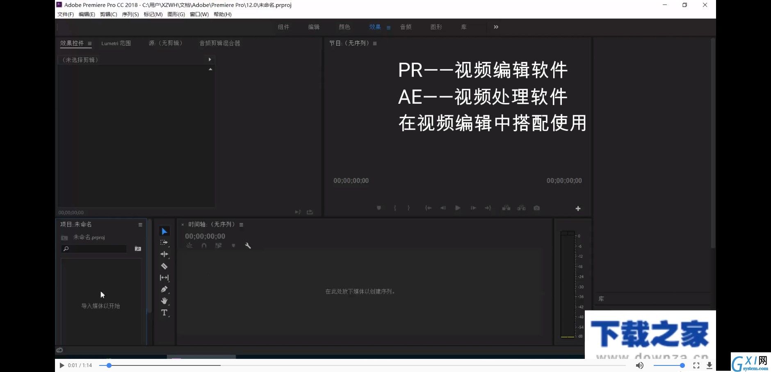Open timeline wrench display settings
The height and width of the screenshot is (372, 771).
[x=248, y=246]
